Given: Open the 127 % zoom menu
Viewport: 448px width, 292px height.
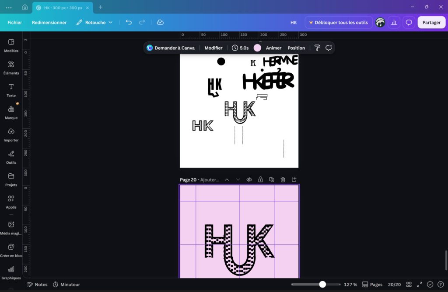Looking at the screenshot, I should (350, 285).
